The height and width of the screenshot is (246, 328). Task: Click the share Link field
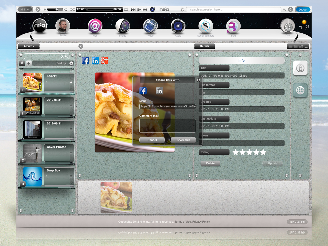pos(168,106)
